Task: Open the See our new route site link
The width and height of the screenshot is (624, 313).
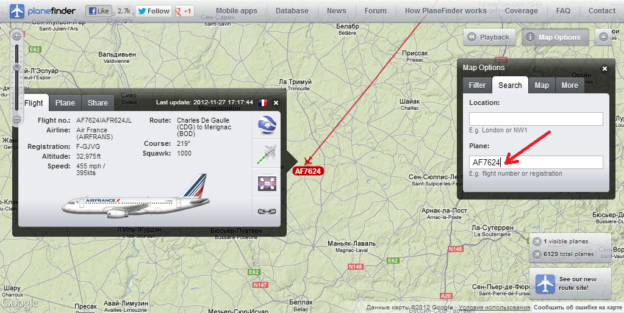Action: coord(570,284)
